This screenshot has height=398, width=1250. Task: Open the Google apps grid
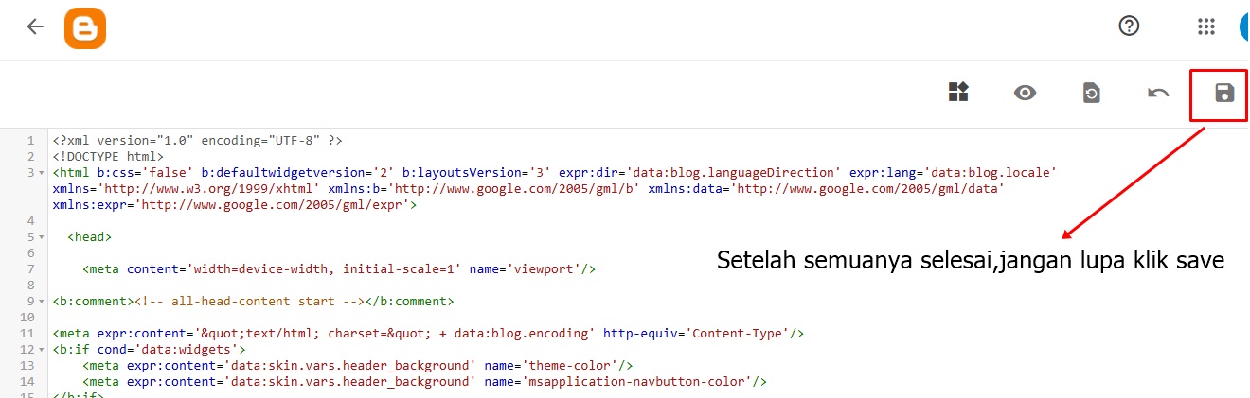click(x=1205, y=26)
